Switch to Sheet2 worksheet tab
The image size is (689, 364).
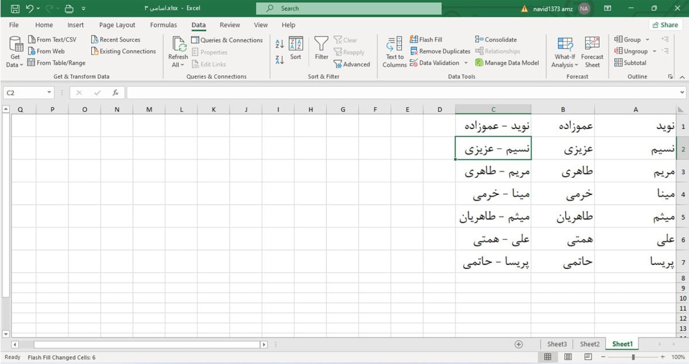(x=589, y=344)
